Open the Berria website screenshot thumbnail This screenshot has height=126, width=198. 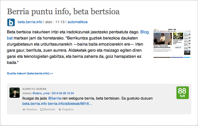click(x=172, y=43)
